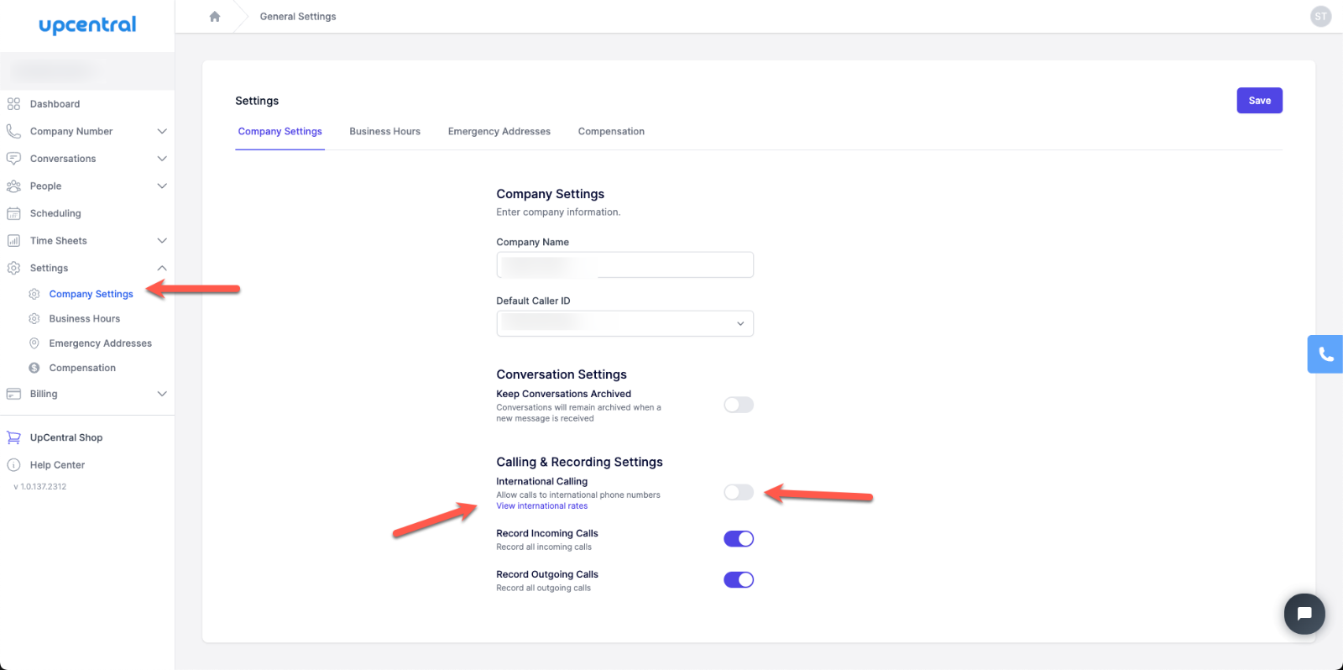Open the Default Caller ID dropdown

click(x=624, y=323)
